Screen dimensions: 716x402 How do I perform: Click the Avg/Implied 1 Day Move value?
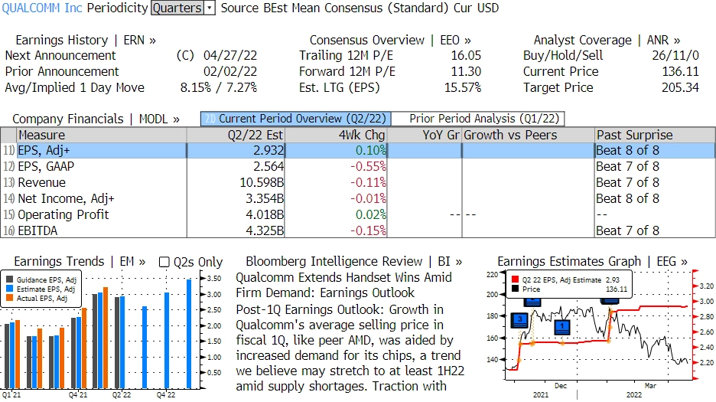(218, 88)
